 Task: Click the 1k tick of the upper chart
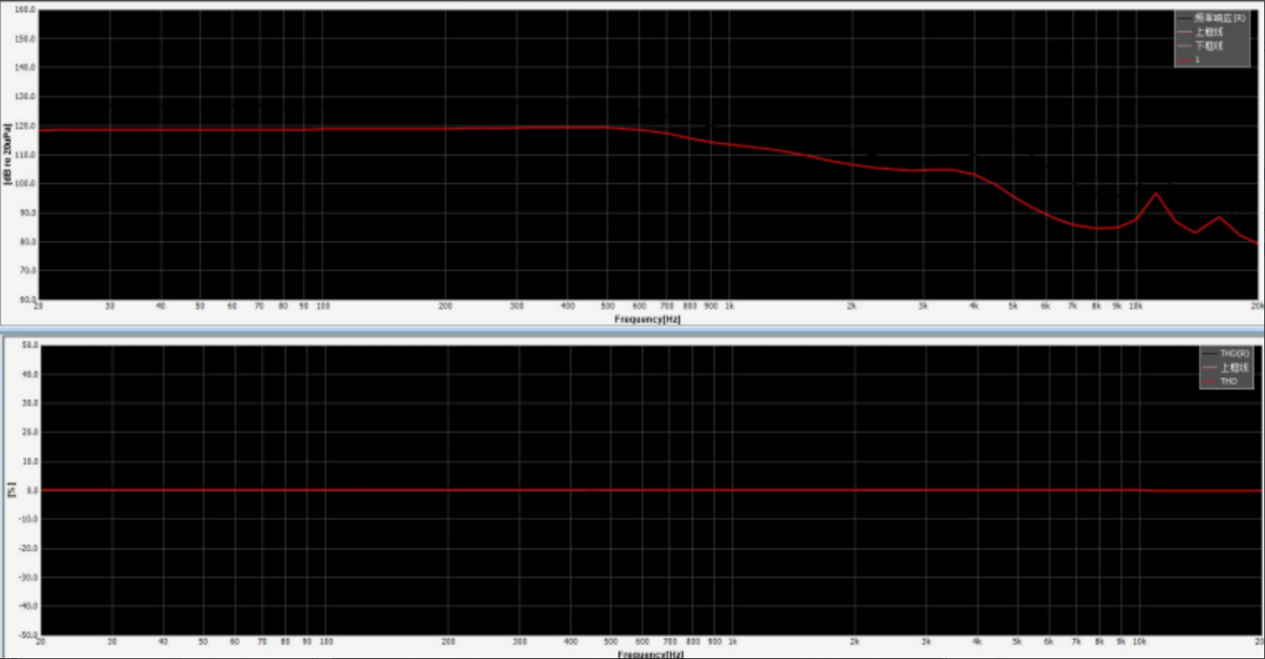729,306
